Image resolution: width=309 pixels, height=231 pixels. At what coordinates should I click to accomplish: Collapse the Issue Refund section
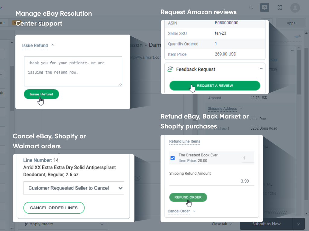[53, 45]
